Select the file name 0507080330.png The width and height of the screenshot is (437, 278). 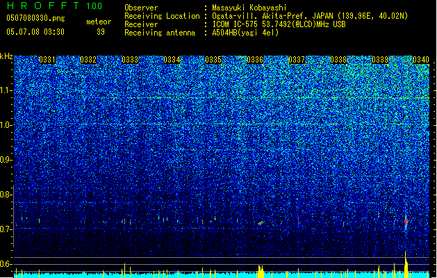(x=35, y=18)
